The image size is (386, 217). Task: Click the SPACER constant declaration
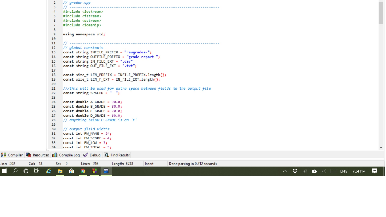coord(91,93)
